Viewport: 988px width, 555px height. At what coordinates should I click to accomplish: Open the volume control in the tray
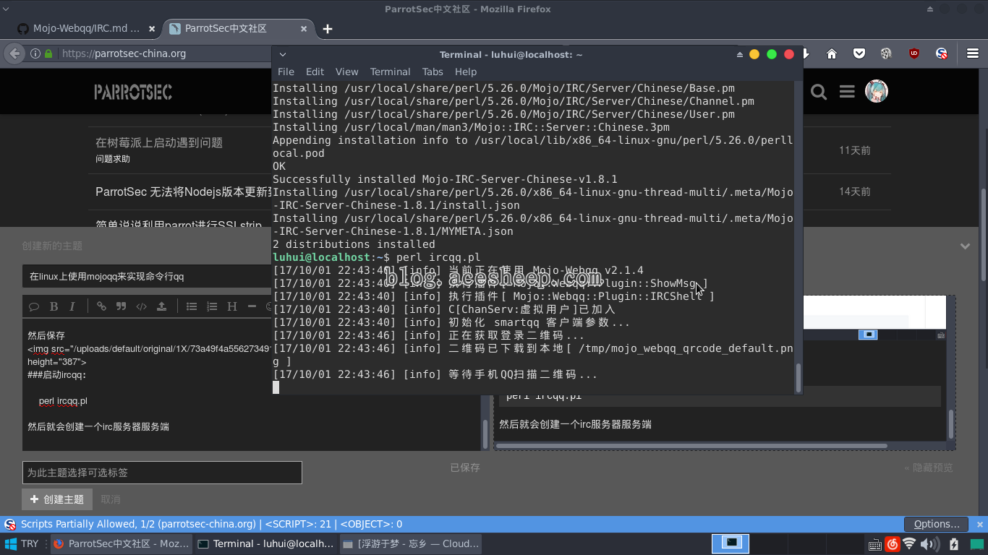point(929,544)
